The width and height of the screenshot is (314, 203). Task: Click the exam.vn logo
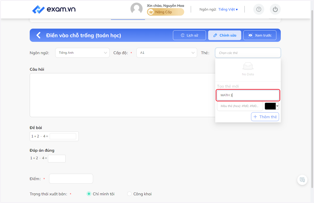point(54,9)
